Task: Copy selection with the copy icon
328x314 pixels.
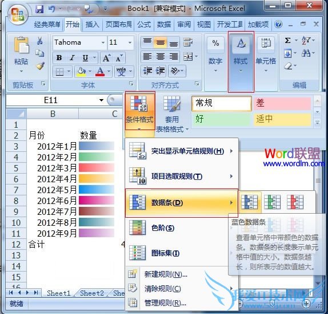Action: (40, 53)
